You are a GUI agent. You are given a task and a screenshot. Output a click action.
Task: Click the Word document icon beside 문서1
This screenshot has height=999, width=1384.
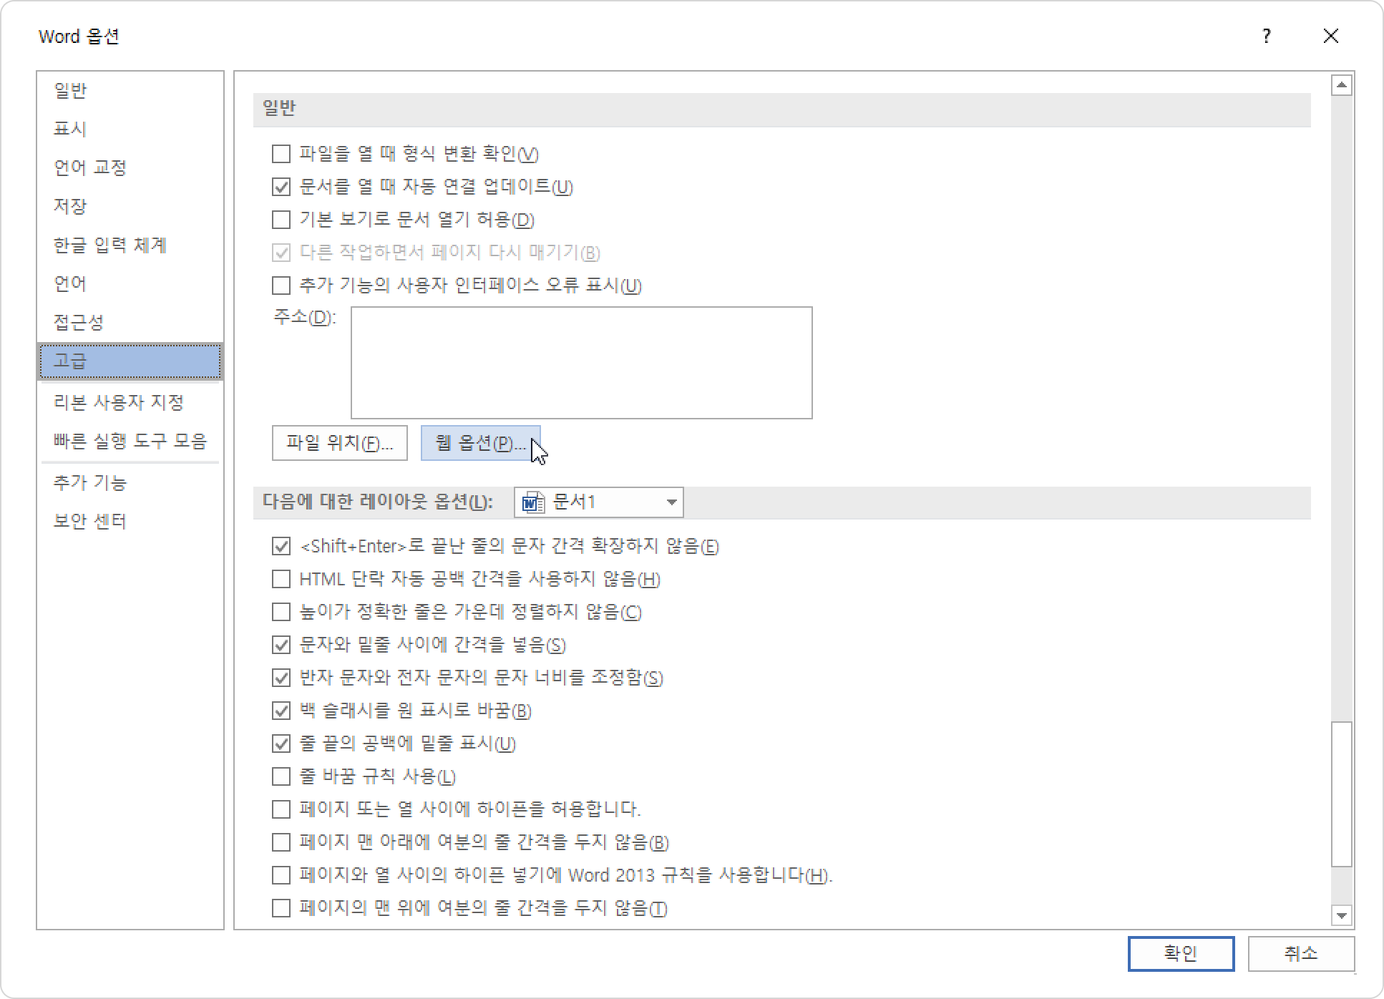click(533, 502)
